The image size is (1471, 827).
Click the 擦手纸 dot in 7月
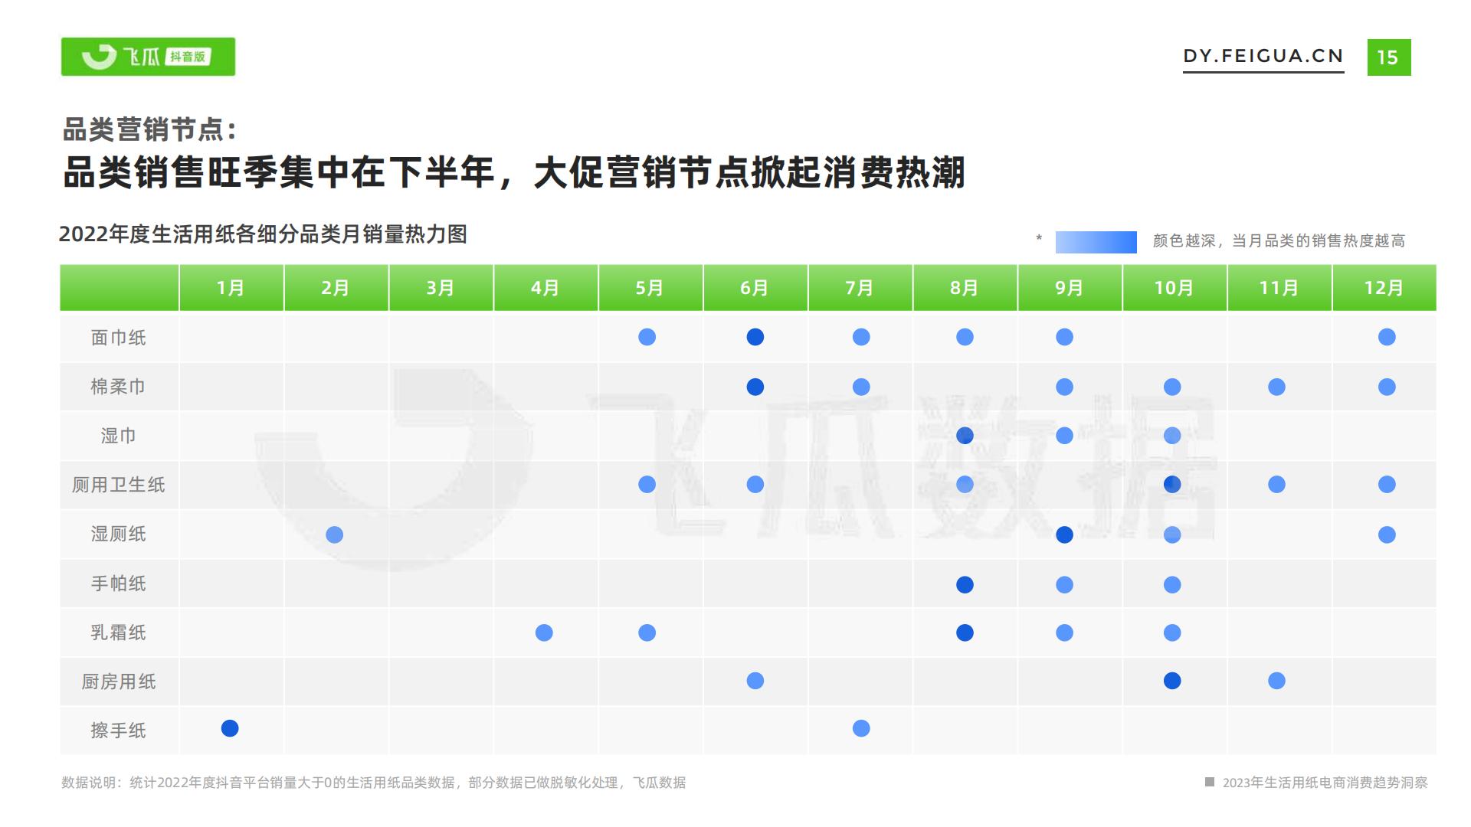coord(861,728)
